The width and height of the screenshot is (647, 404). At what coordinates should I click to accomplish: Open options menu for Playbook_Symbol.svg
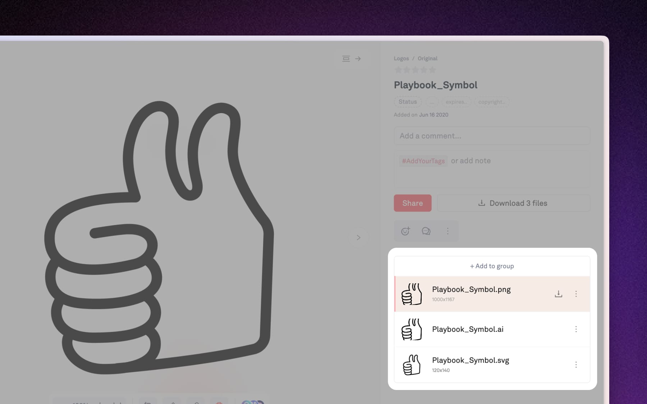tap(576, 365)
